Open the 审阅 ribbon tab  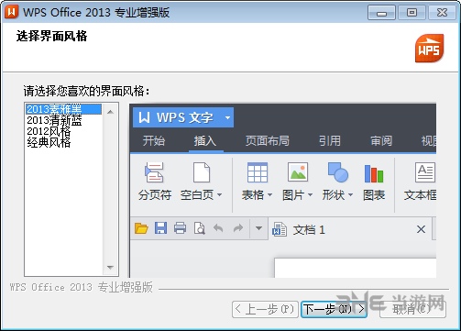381,141
